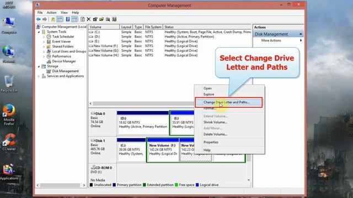
Task: Select Event Viewer in tree
Action: coord(61,42)
